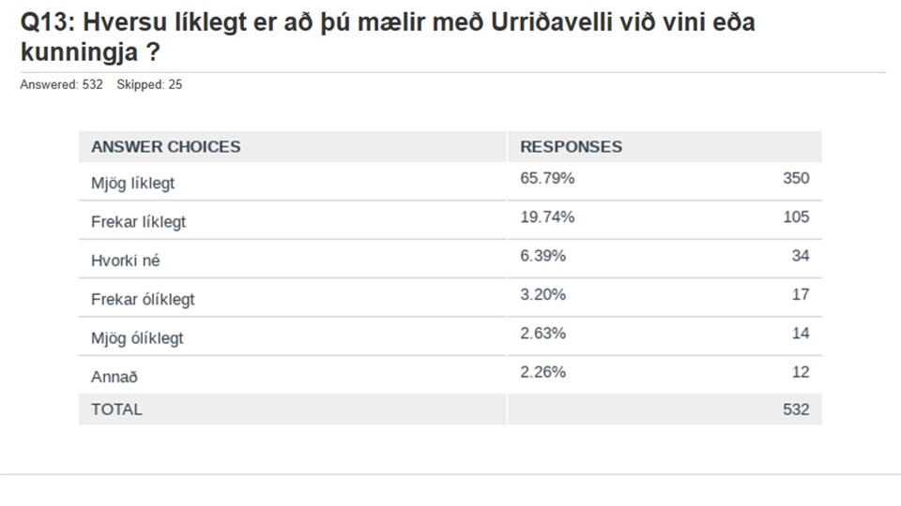The image size is (901, 506).
Task: Click the TOTAL row label
Action: click(x=116, y=409)
